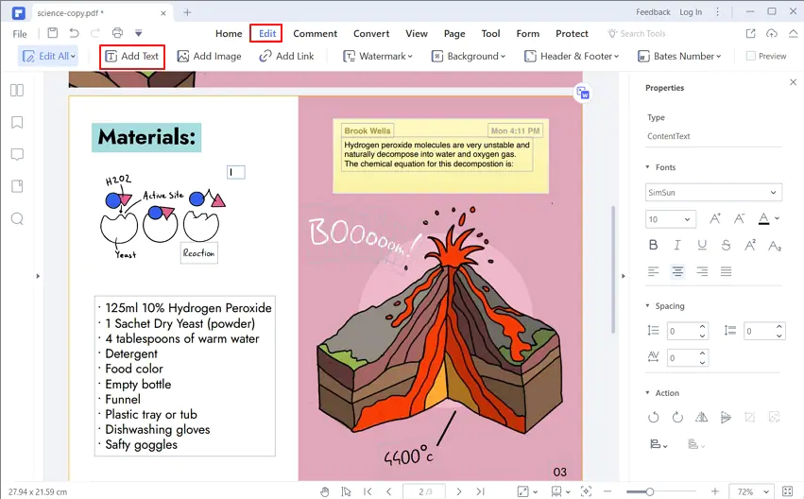Click the print icon
Image resolution: width=804 pixels, height=499 pixels.
pos(117,33)
